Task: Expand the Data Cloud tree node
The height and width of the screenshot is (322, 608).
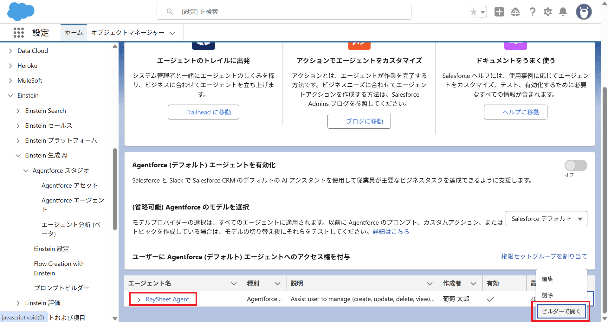Action: [x=10, y=51]
